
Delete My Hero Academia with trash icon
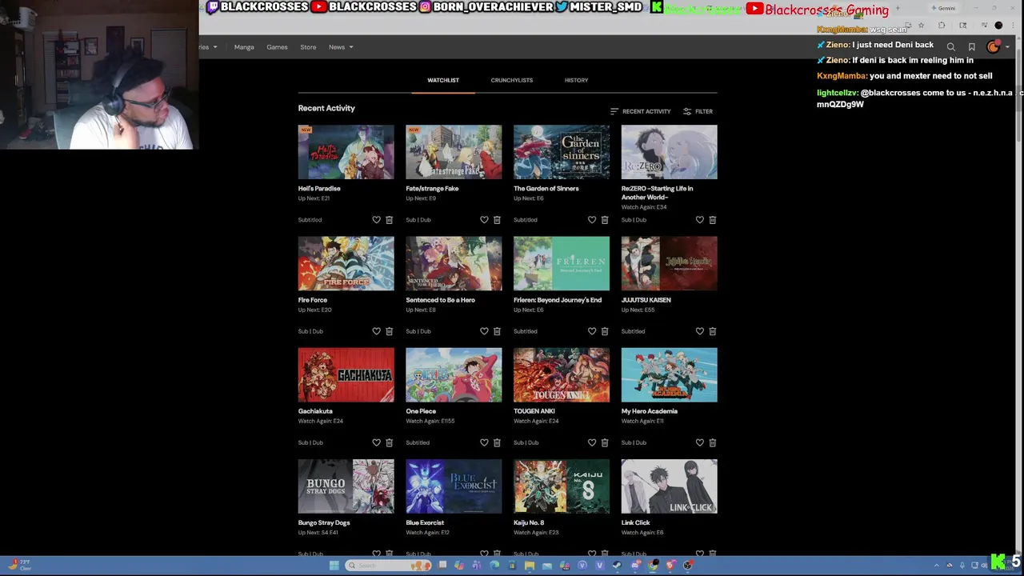point(712,442)
